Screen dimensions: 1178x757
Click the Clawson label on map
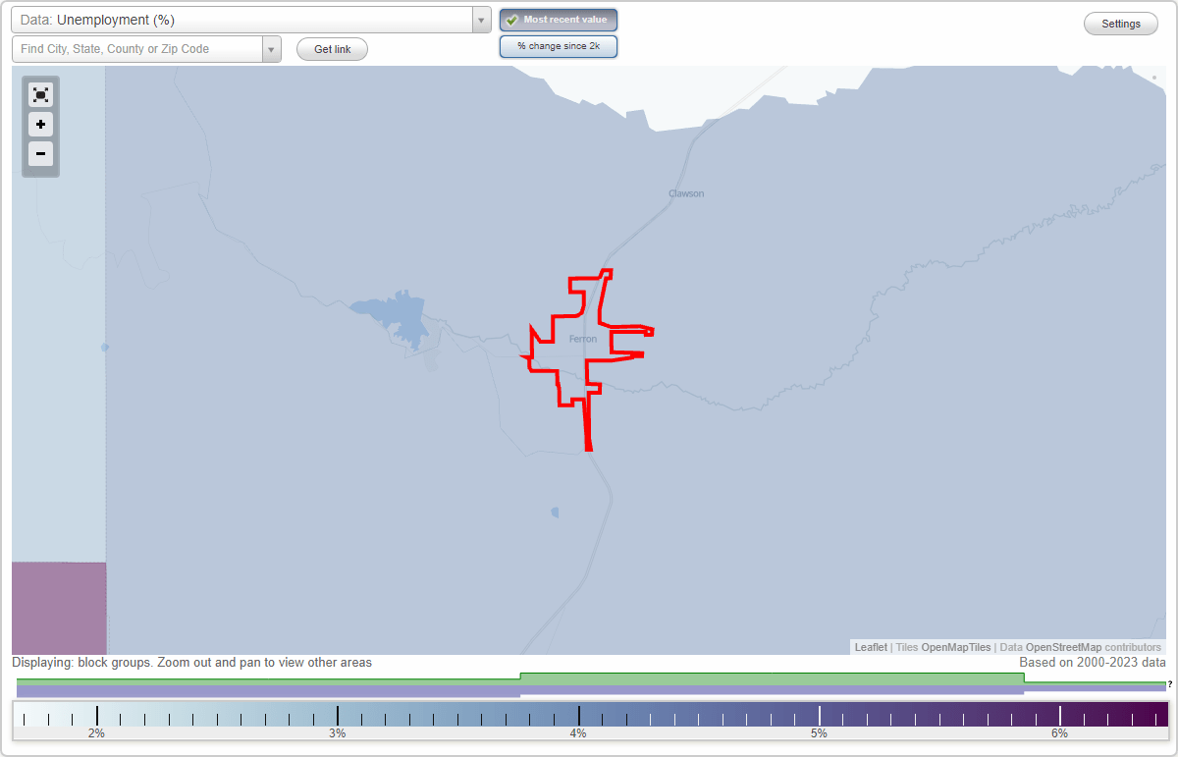pyautogui.click(x=686, y=193)
